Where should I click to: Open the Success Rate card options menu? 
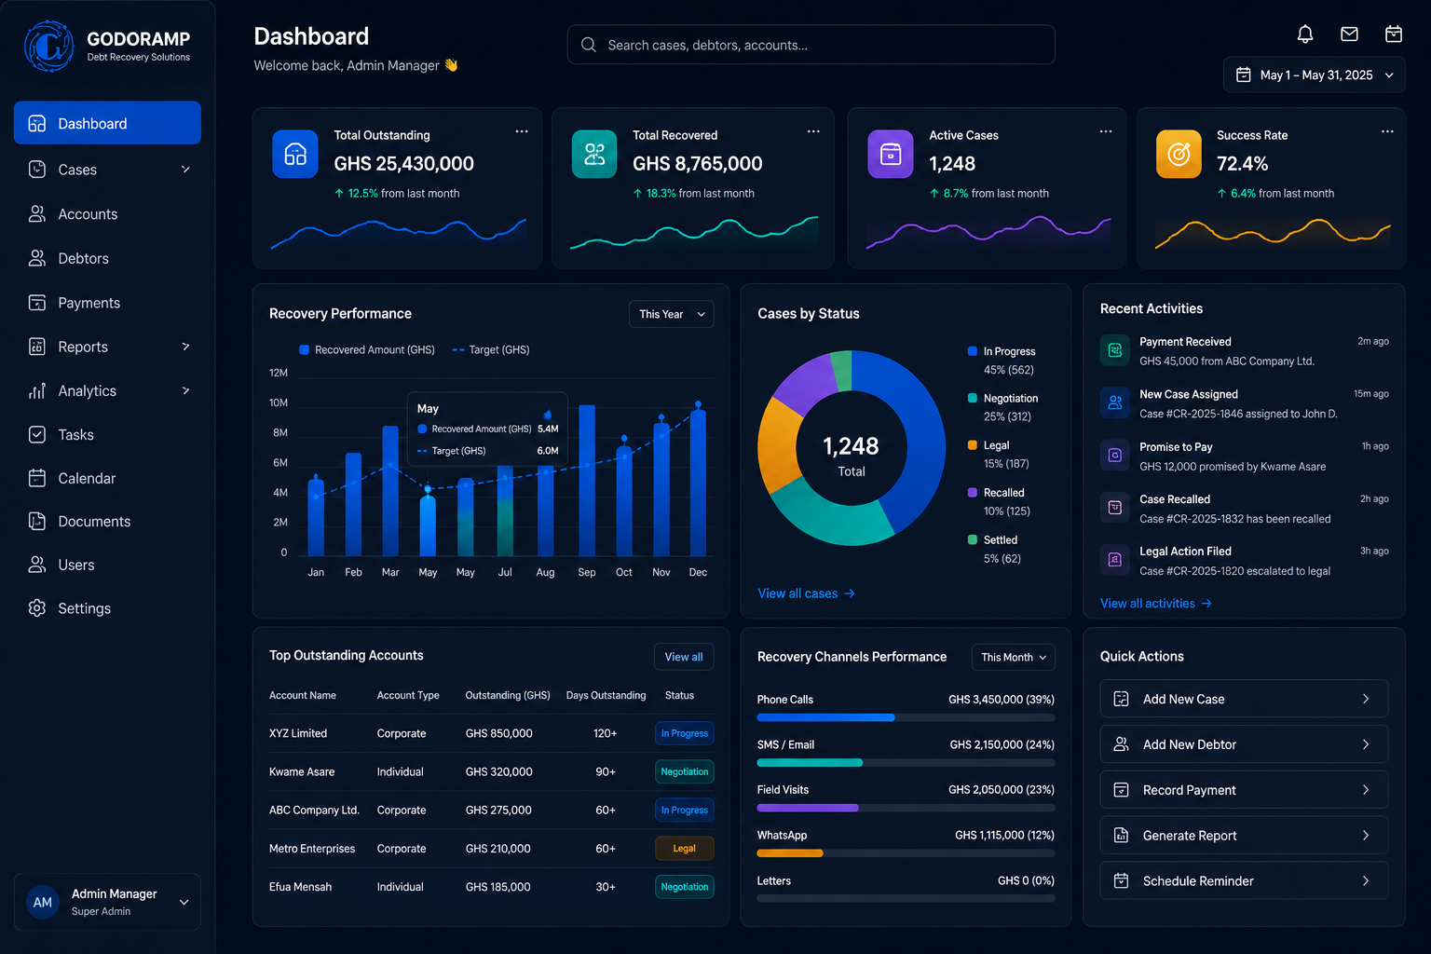(x=1387, y=131)
